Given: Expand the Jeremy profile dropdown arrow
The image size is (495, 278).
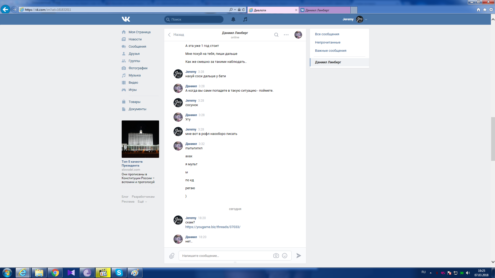Looking at the screenshot, I should 366,20.
